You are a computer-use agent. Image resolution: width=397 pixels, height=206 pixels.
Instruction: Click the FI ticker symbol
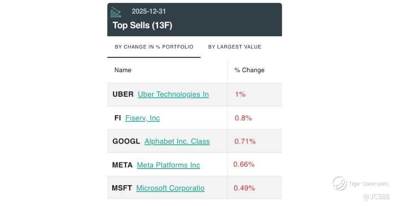[x=117, y=118]
